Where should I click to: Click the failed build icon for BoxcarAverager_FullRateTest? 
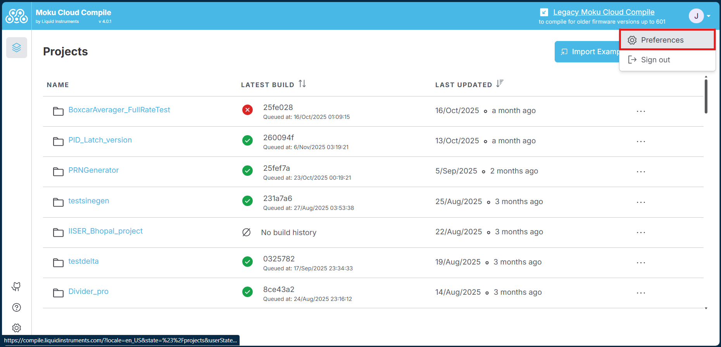pyautogui.click(x=247, y=110)
